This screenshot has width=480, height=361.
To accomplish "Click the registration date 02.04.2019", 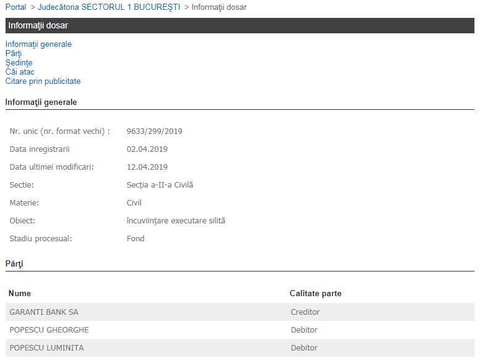I will coord(147,149).
